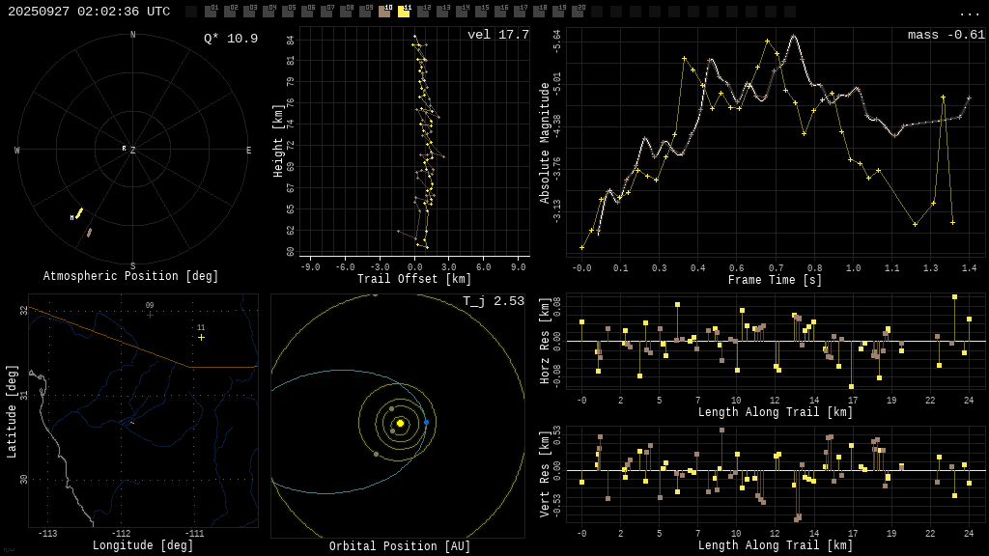Click the highlighted station 11 yellow square
This screenshot has height=556, width=989.
point(404,13)
